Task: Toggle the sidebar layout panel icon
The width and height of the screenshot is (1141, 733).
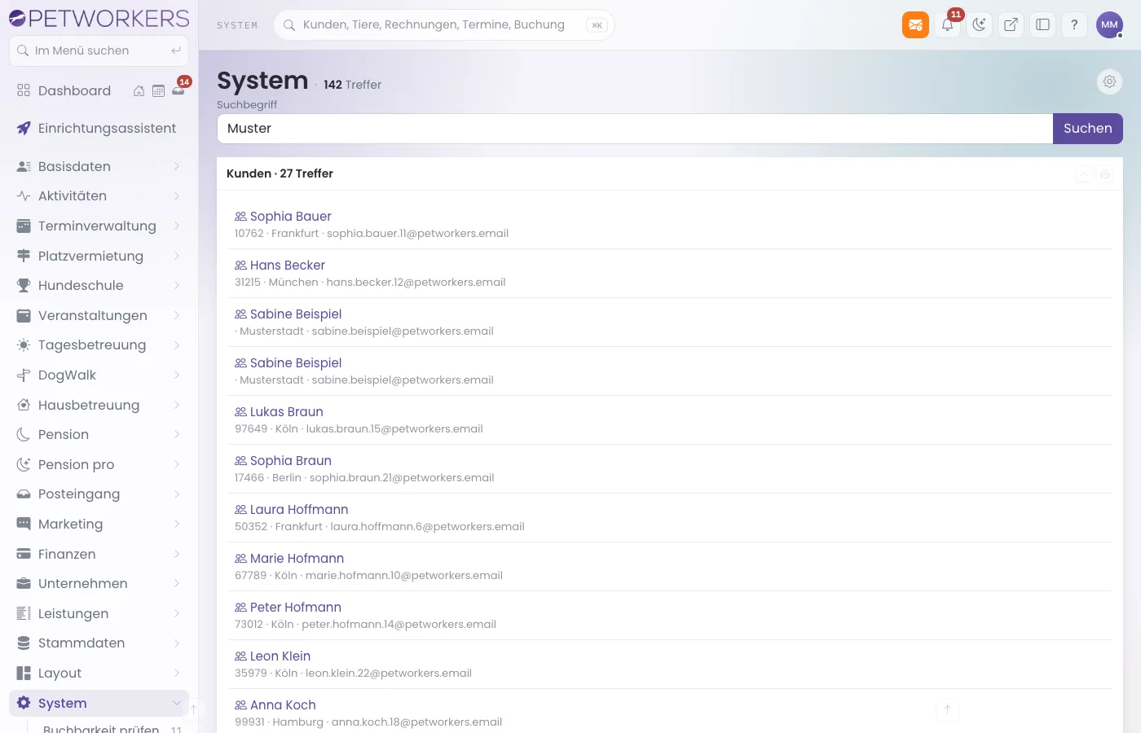Action: tap(1042, 24)
